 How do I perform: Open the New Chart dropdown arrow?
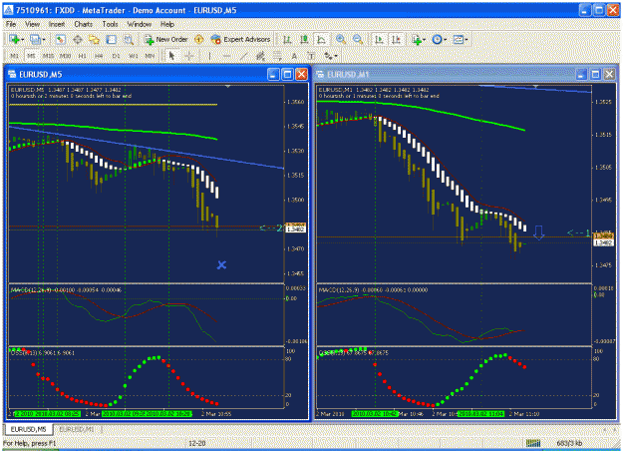click(x=22, y=40)
